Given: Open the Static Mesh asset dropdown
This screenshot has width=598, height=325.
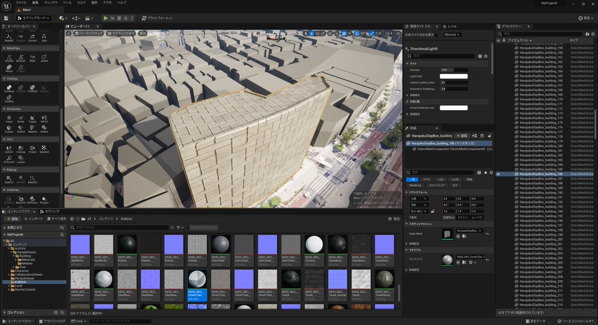Looking at the screenshot, I should (469, 231).
